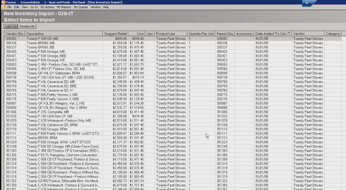This screenshot has width=346, height=190.
Task: Click Toasty F 100 USA Nile QT description
Action: point(60,78)
